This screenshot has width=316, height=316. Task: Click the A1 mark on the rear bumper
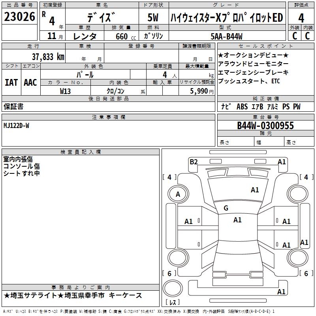[281, 292]
